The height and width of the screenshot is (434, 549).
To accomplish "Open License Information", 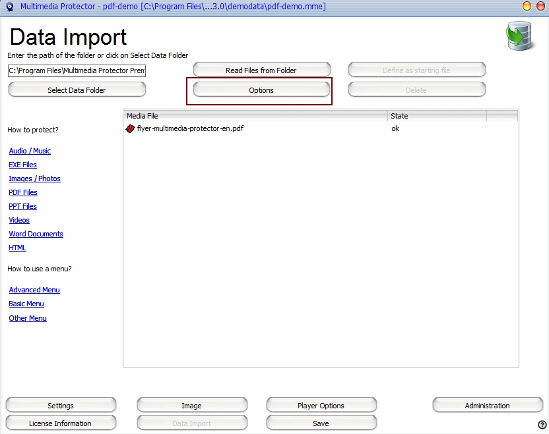I will (61, 423).
